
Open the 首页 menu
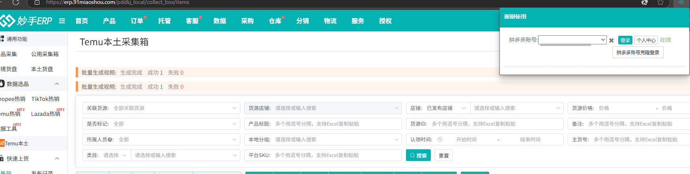coord(82,21)
